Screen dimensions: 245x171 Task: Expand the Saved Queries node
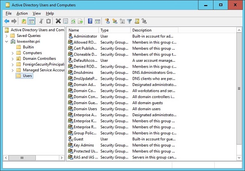click(x=7, y=36)
